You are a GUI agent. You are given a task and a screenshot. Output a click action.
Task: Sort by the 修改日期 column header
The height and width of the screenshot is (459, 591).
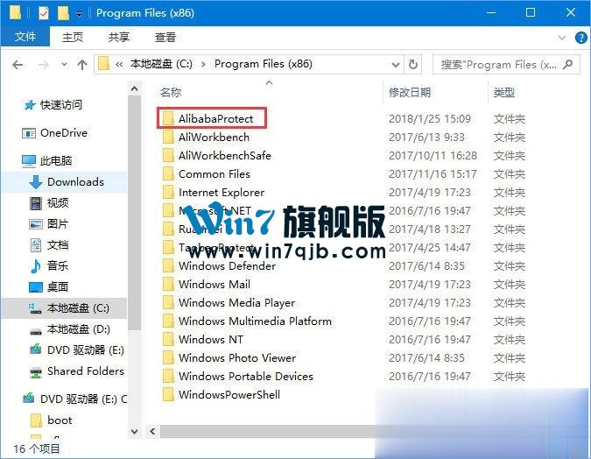pyautogui.click(x=410, y=92)
